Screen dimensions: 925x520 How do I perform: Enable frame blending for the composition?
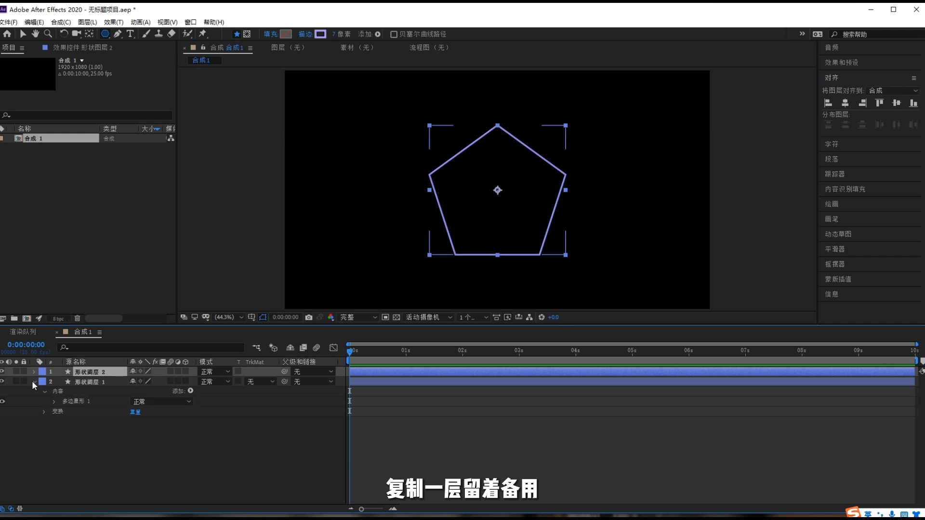(304, 348)
